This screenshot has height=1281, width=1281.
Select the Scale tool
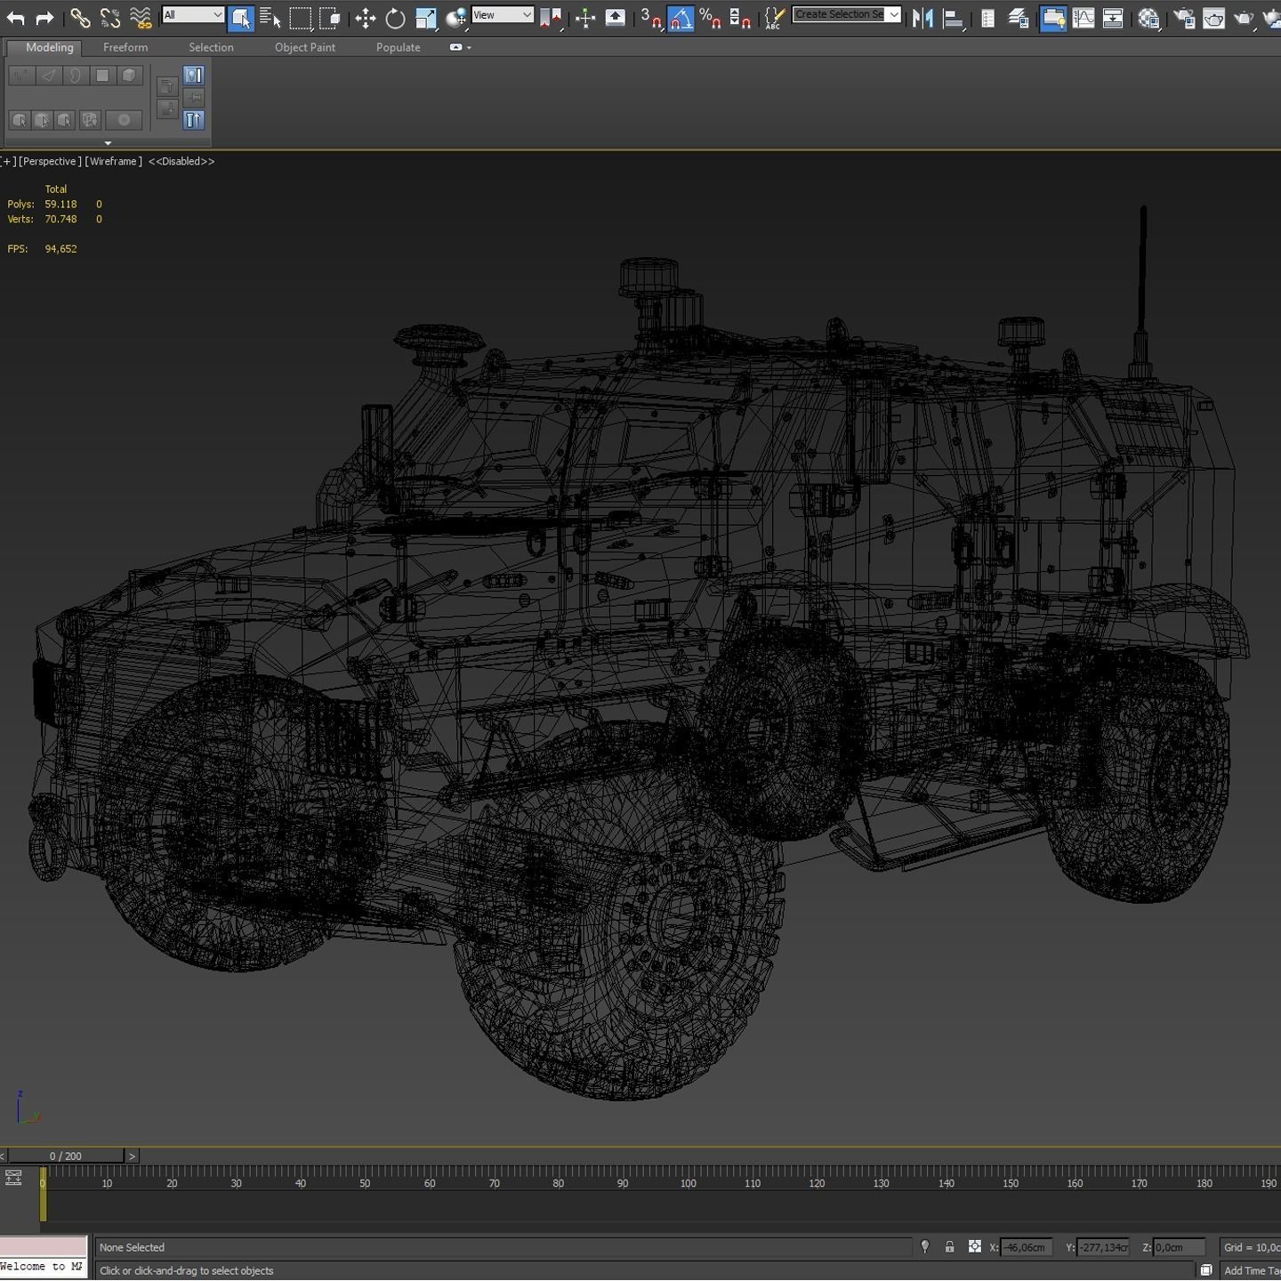click(x=426, y=17)
